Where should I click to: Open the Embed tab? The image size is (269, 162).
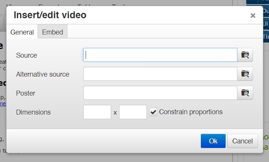click(x=53, y=32)
